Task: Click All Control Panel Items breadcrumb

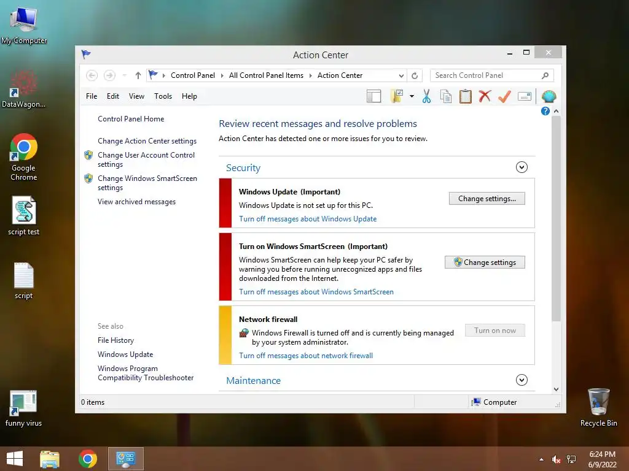Action: click(x=266, y=75)
